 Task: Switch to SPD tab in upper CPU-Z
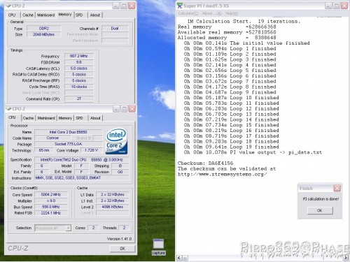(x=79, y=15)
